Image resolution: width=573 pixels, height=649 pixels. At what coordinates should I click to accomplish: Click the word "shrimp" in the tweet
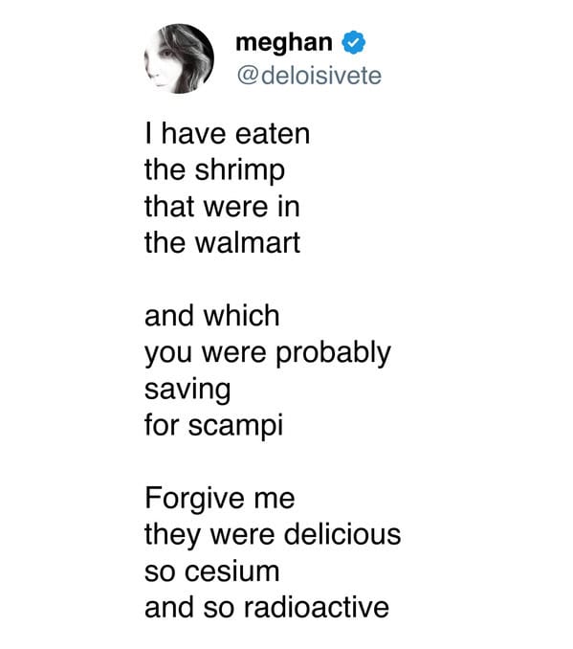[x=240, y=171]
